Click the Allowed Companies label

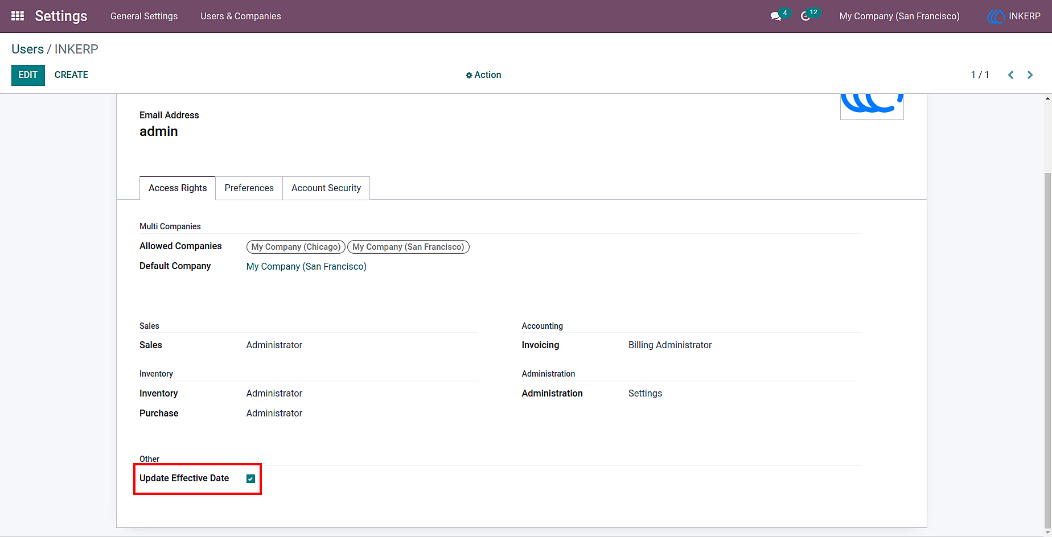180,246
